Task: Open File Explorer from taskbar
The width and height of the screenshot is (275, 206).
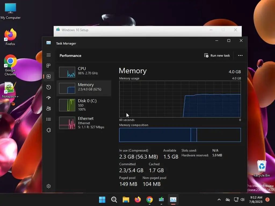Action: (x=126, y=200)
